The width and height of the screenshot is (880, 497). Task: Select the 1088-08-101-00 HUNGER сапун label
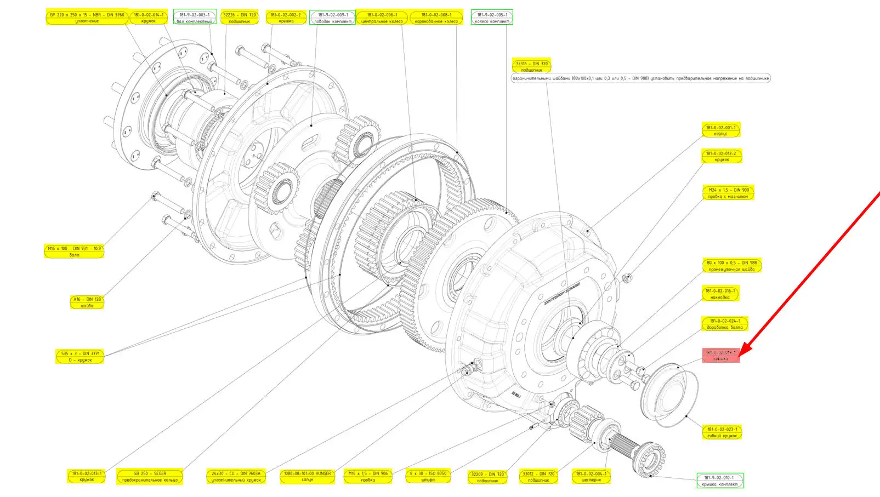pyautogui.click(x=307, y=477)
